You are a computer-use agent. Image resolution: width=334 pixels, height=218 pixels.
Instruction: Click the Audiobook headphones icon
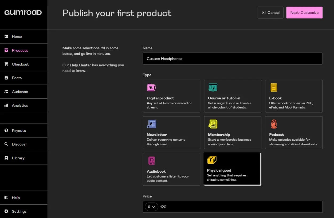point(151,161)
